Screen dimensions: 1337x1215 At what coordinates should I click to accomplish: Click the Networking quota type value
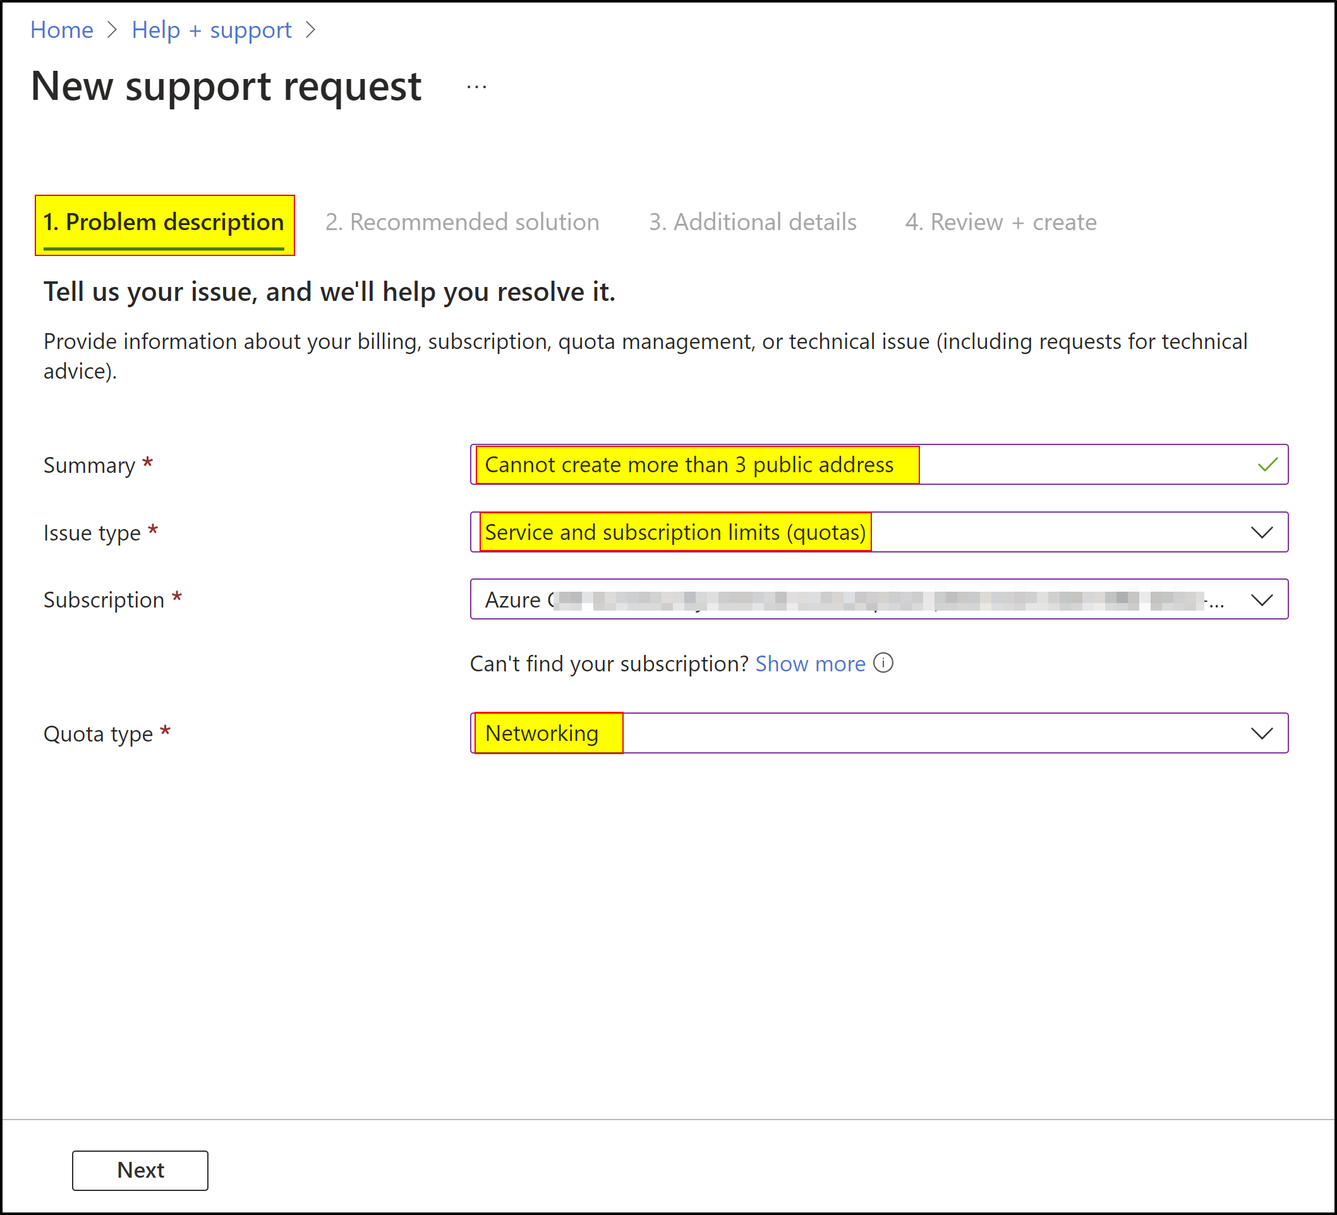[542, 733]
